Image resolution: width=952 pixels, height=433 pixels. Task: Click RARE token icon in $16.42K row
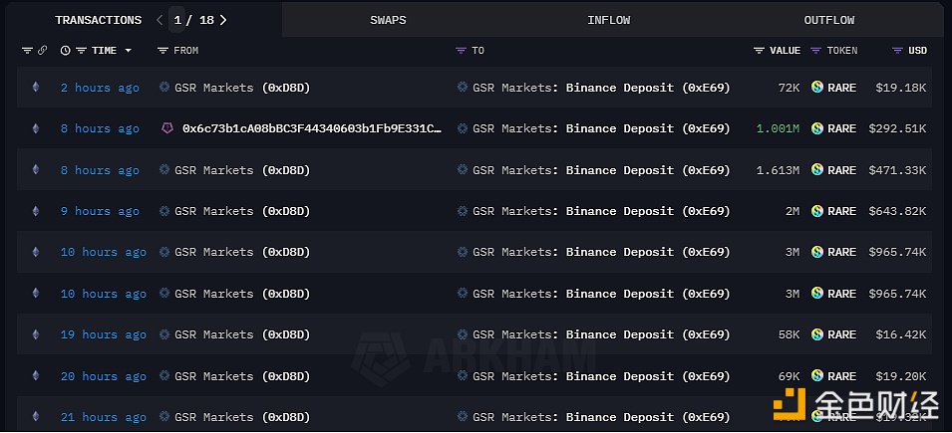[817, 334]
